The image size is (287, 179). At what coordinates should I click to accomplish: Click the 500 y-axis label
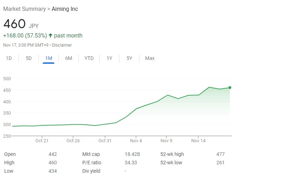click(7, 79)
